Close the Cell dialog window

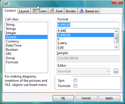117,2
